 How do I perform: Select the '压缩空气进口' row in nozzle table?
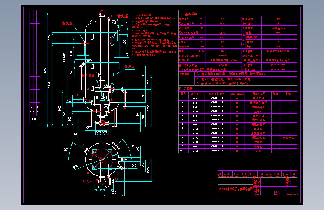pyautogui.click(x=259, y=102)
